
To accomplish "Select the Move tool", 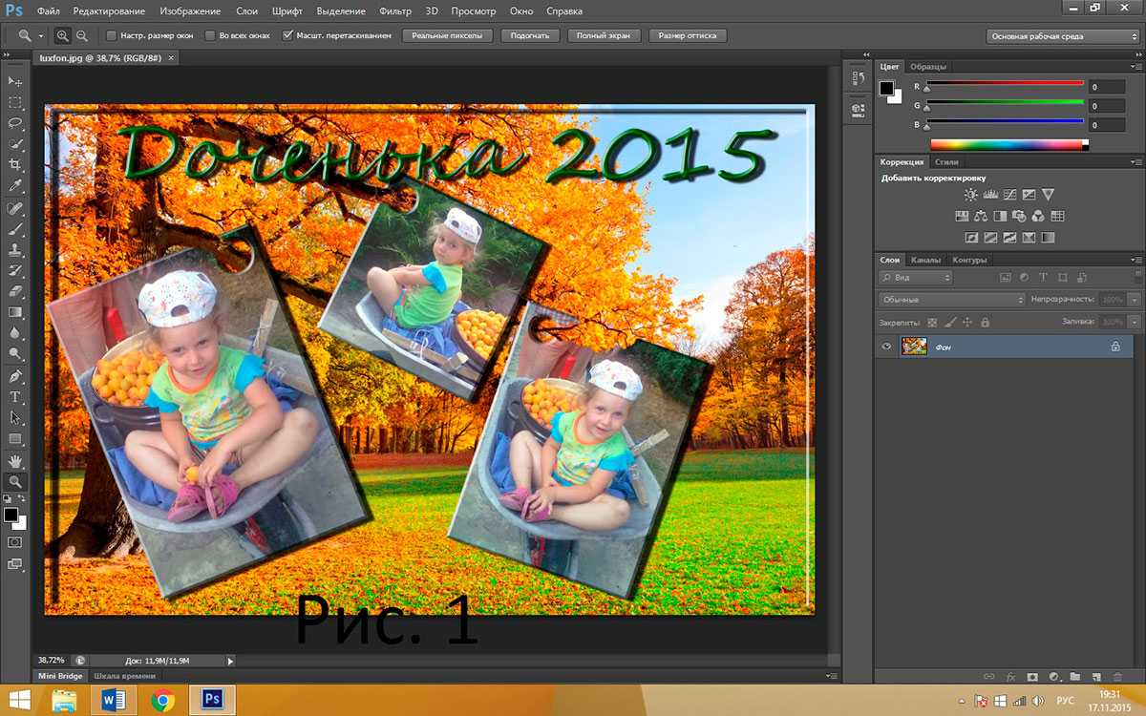I will (15, 81).
